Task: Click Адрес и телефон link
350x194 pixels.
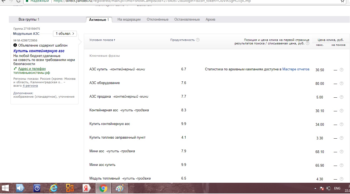Action: click(x=32, y=69)
